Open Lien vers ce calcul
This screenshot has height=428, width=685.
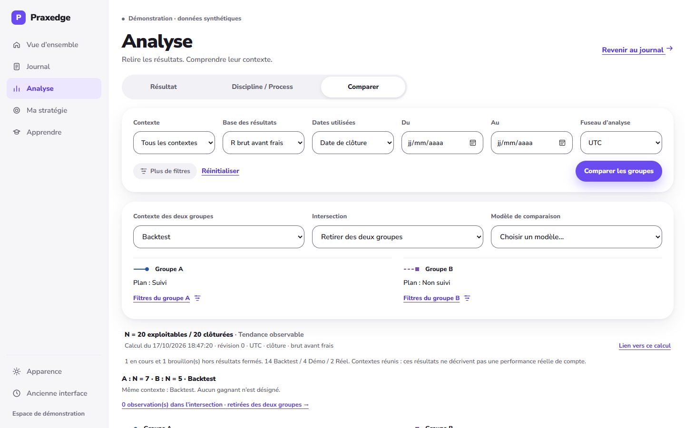pyautogui.click(x=645, y=346)
